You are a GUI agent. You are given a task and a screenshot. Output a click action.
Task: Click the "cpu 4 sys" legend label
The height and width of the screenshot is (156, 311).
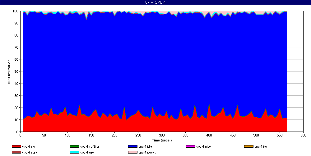pos(29,146)
